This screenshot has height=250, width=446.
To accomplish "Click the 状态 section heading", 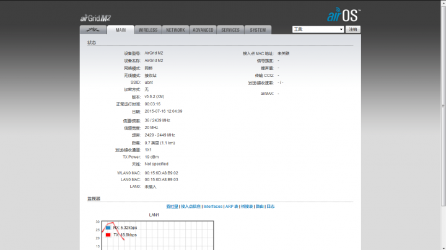I will (92, 43).
